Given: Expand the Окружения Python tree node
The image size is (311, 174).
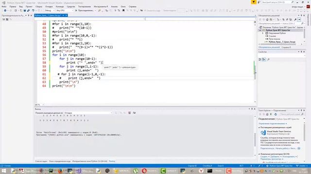Looking at the screenshot, I should (263, 33).
